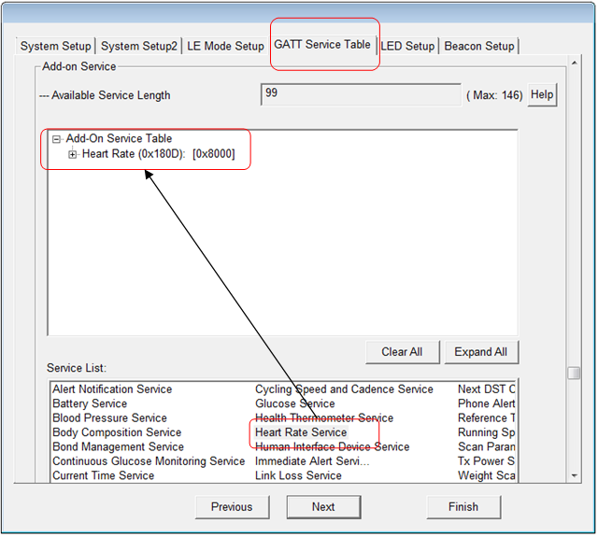Viewport: 598px width, 537px height.
Task: Go to the LE Mode Setup tab
Action: click(225, 46)
